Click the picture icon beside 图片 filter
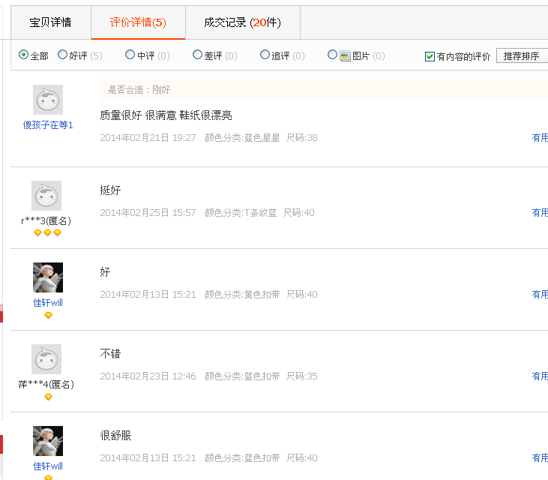Viewport: 548px width, 480px height. (345, 55)
